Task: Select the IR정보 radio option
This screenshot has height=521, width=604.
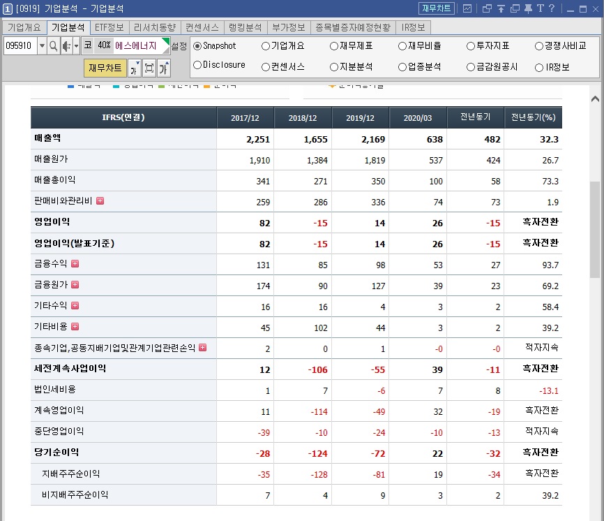Action: tap(539, 68)
